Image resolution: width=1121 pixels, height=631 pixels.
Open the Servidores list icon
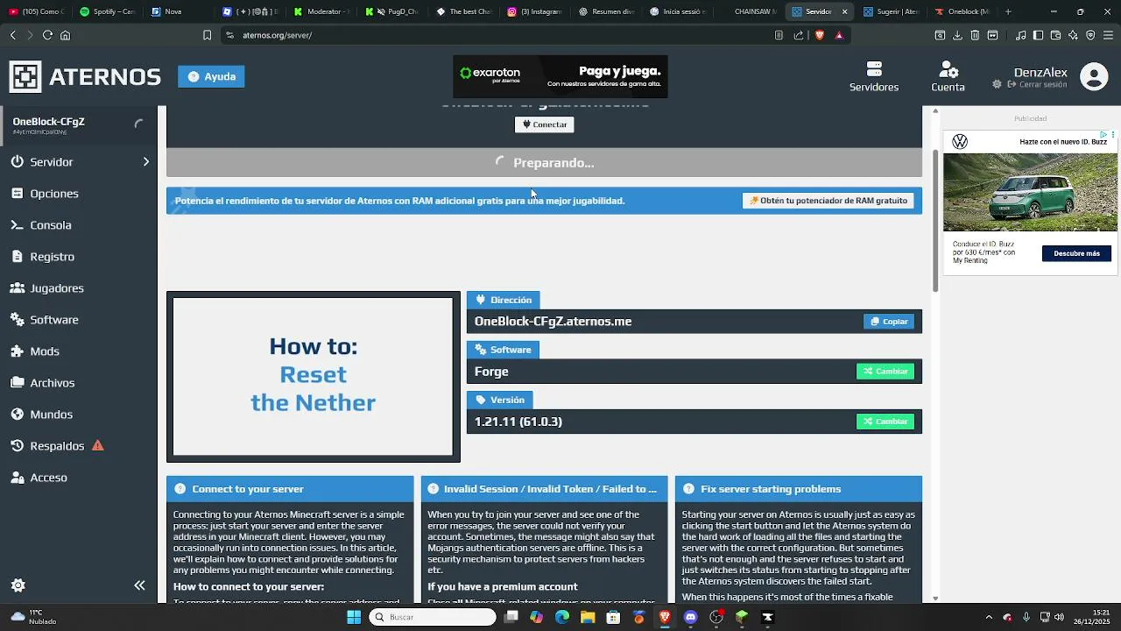873,70
